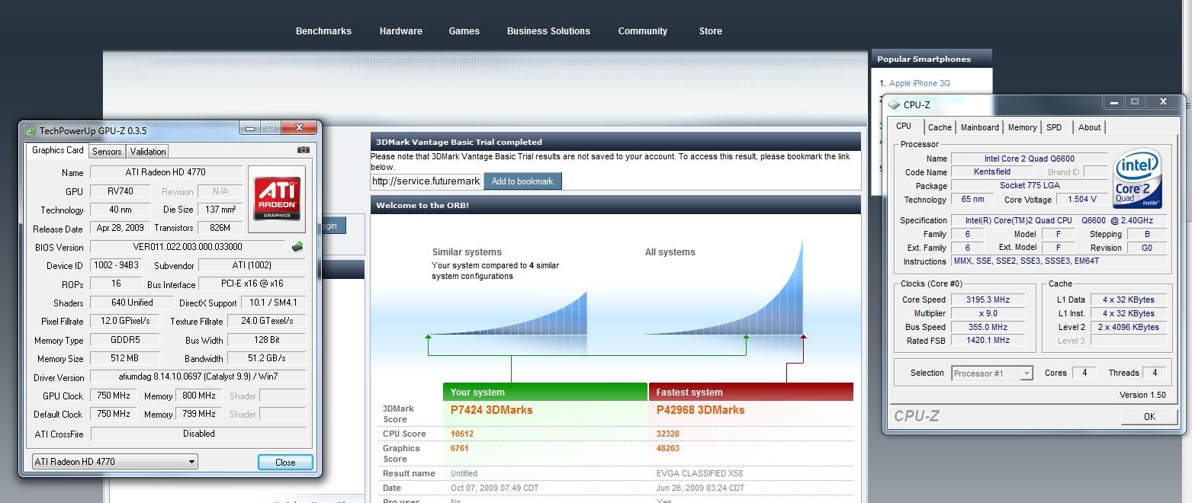Open the Business Solutions menu item
This screenshot has width=1192, height=503.
(548, 31)
